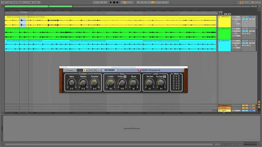Click the yellow clip at the selected region
The width and height of the screenshot is (262, 147).
coord(23,23)
